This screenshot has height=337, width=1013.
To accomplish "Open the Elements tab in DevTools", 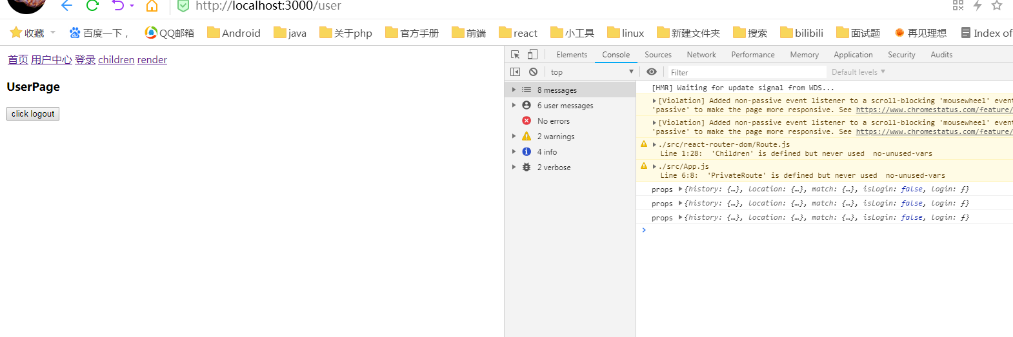I will [571, 55].
